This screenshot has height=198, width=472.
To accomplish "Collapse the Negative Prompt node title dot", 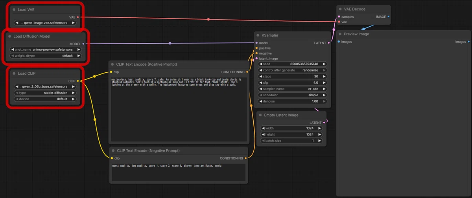I will click(x=113, y=150).
